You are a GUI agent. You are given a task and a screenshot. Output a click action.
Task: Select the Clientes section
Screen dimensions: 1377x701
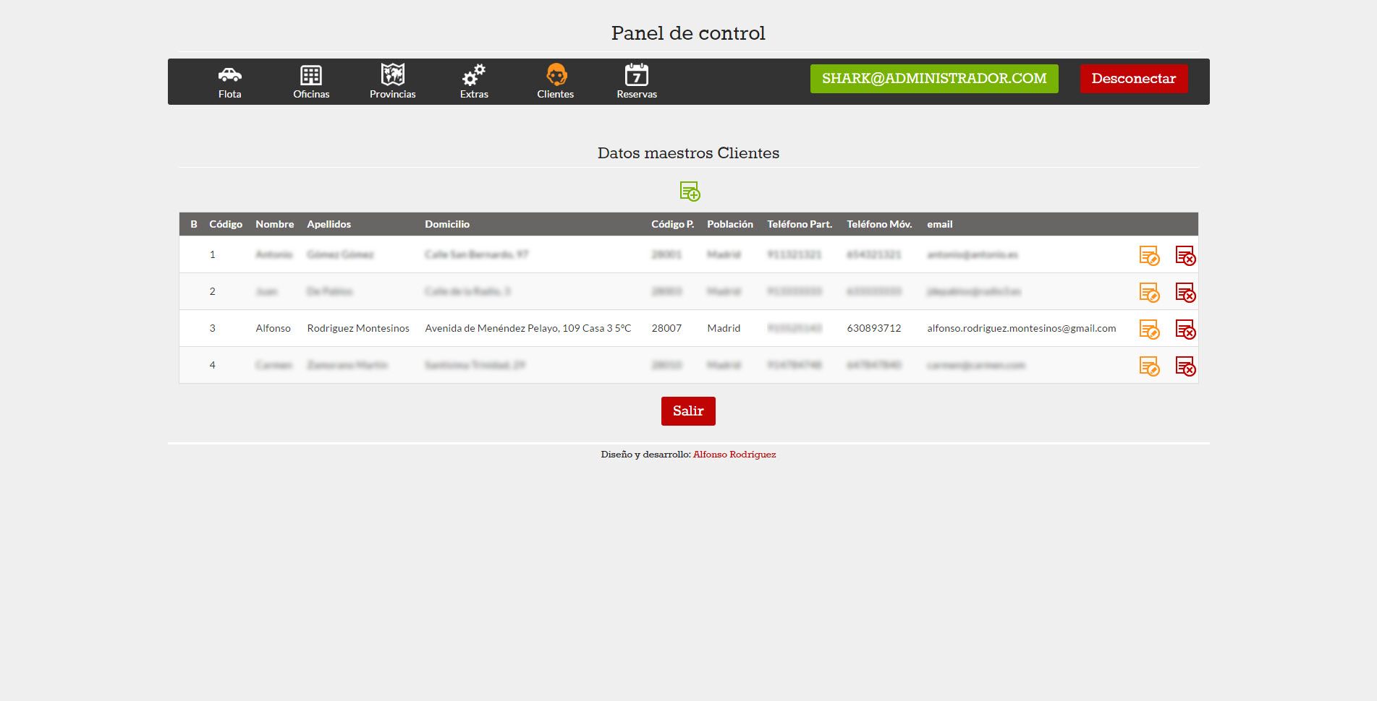point(556,82)
